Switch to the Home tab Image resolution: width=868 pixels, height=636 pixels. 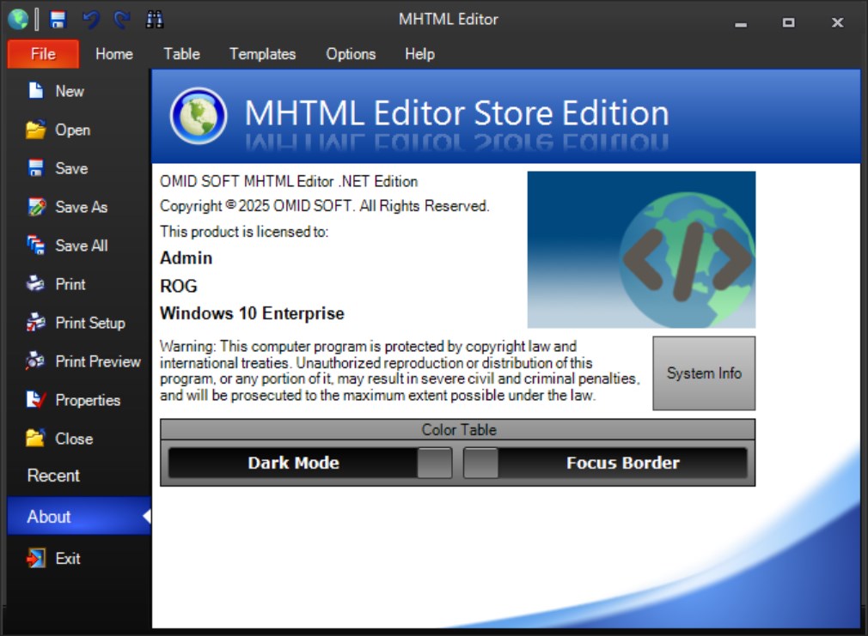[x=114, y=54]
